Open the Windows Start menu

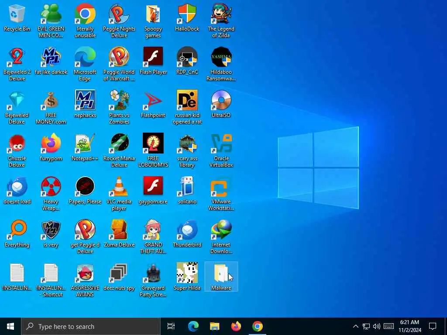pyautogui.click(x=10, y=326)
